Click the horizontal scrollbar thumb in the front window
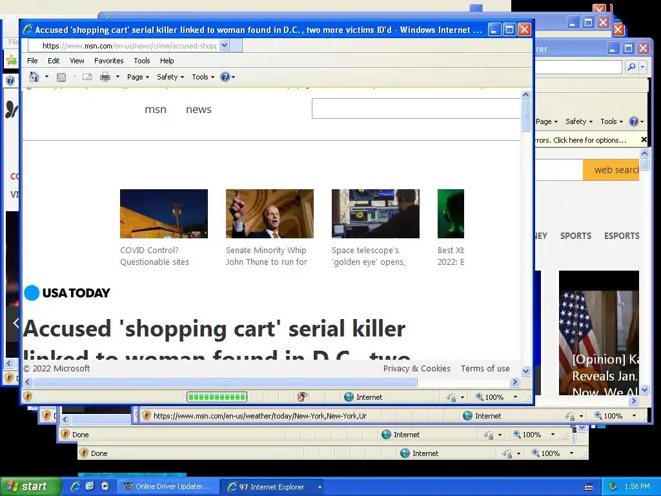 225,382
